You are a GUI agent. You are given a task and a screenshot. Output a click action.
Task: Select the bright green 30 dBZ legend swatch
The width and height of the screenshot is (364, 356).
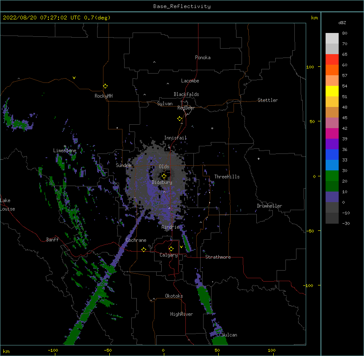pyautogui.click(x=332, y=176)
